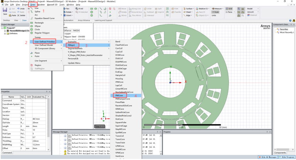Open the help question mark icon
This screenshot has height=160, width=296.
click(x=290, y=21)
